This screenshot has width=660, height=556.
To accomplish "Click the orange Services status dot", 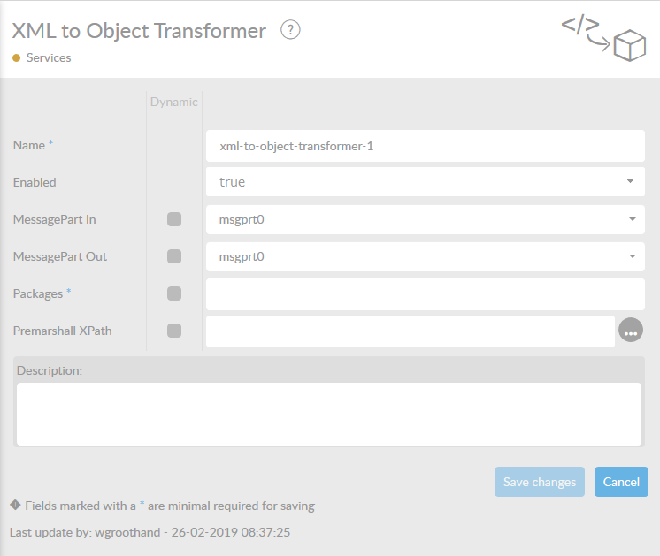I will 16,58.
